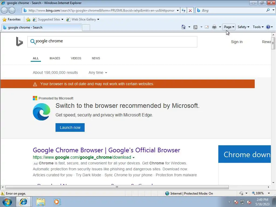Click the vertical scrollbar thumb
Screen dimensions: 276x207
click(273, 43)
